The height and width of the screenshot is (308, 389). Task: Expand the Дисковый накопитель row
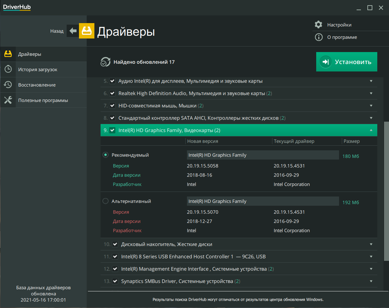coord(371,244)
